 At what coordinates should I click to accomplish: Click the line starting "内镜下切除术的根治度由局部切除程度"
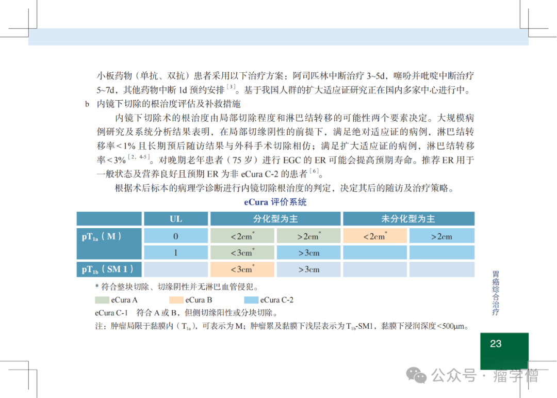pos(294,118)
